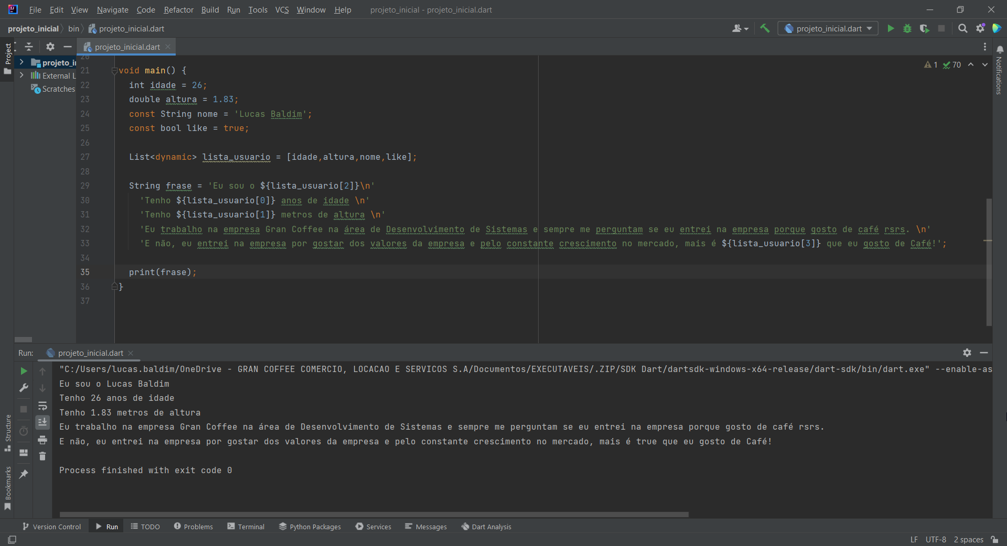Clear console with the trash icon

42,456
